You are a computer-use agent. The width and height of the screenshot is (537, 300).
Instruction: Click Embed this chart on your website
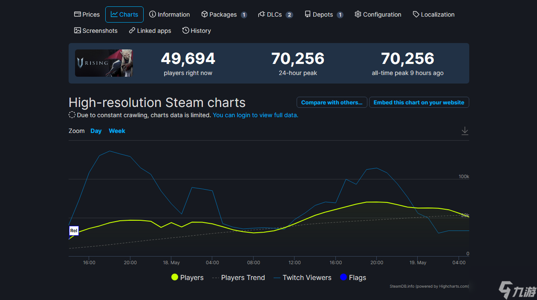pos(419,102)
